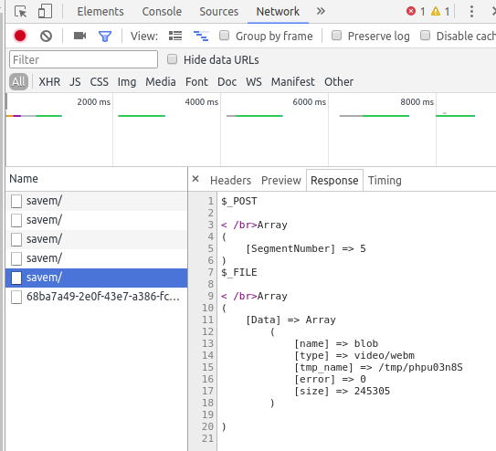The width and height of the screenshot is (496, 451).
Task: Click the [SegmentNumber] => 5 response line
Action: point(306,248)
